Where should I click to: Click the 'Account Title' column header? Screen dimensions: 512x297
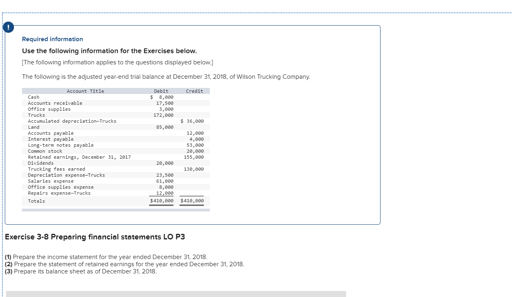tap(85, 91)
